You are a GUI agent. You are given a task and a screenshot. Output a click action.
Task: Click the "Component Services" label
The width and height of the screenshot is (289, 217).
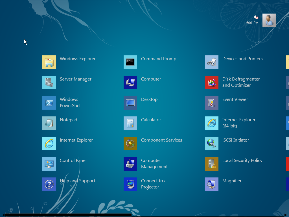pos(161,140)
